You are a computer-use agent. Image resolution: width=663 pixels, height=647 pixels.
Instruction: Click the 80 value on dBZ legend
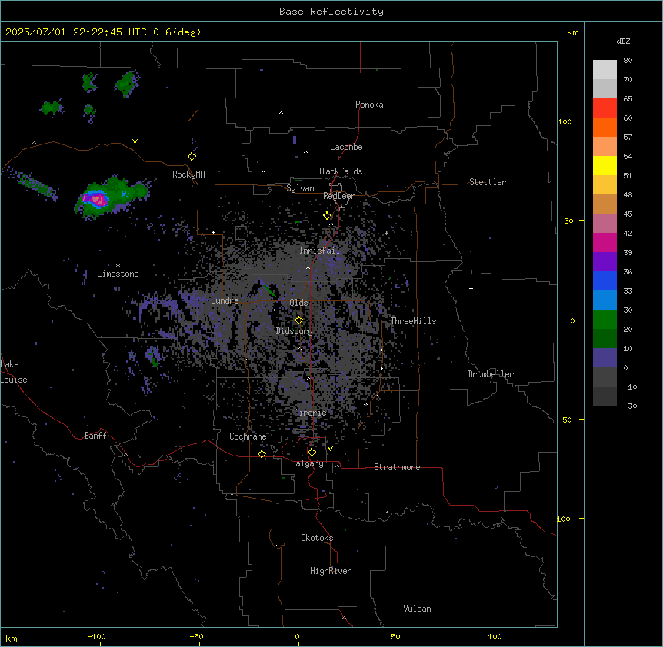click(628, 60)
